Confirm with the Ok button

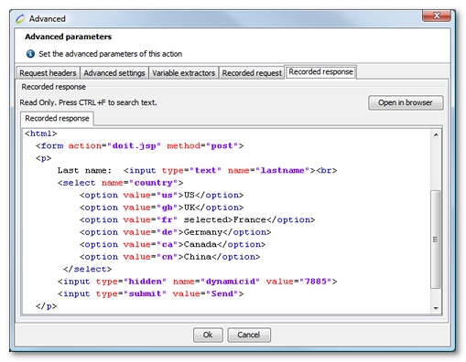point(208,335)
